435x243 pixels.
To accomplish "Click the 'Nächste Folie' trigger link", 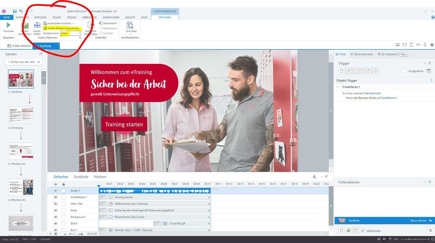I will (373, 93).
